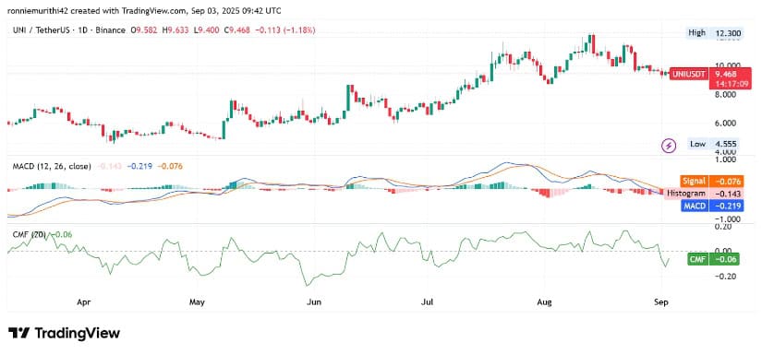Click the 8.000 price axis label

(727, 95)
